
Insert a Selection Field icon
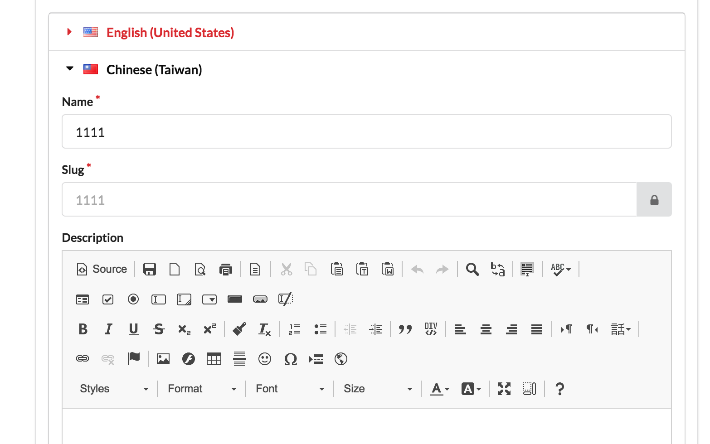point(209,299)
